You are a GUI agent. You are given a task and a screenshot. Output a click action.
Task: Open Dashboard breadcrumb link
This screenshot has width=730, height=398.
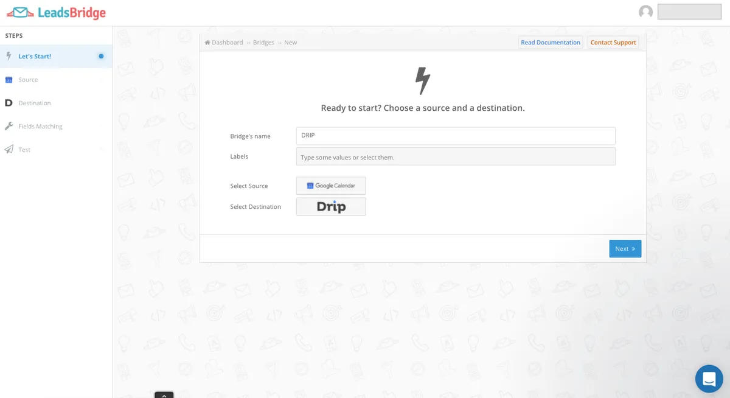pyautogui.click(x=228, y=43)
